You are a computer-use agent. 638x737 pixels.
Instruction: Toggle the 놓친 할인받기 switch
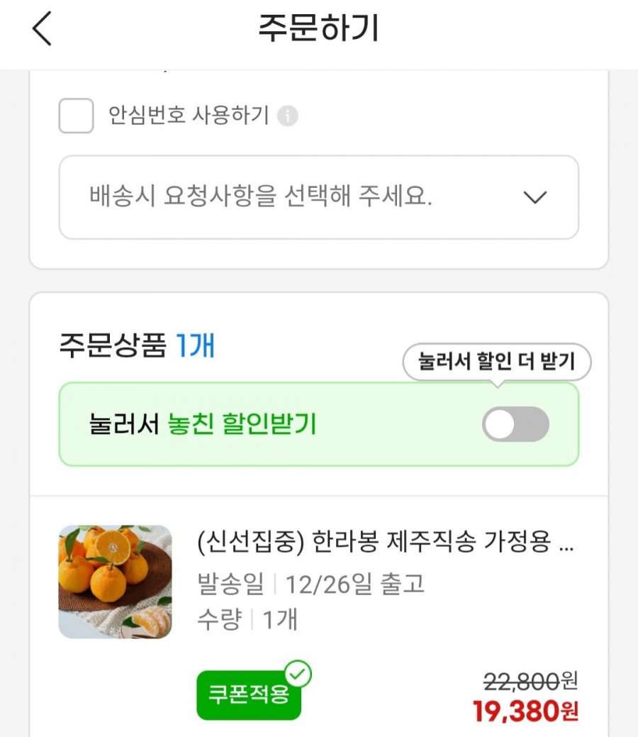click(515, 424)
